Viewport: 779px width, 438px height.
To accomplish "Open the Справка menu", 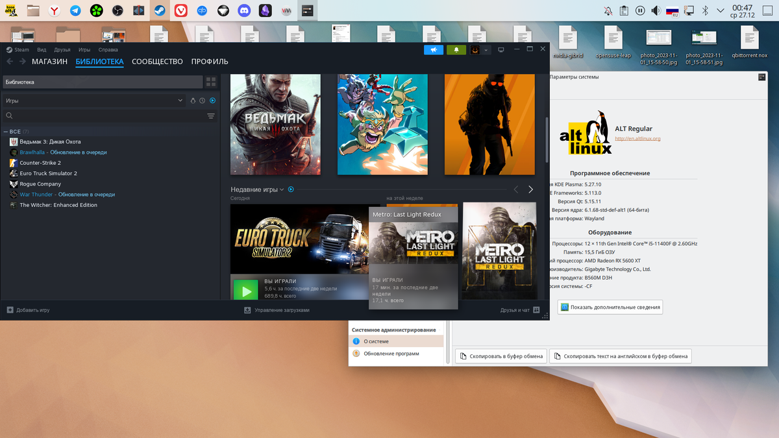I will pos(108,50).
